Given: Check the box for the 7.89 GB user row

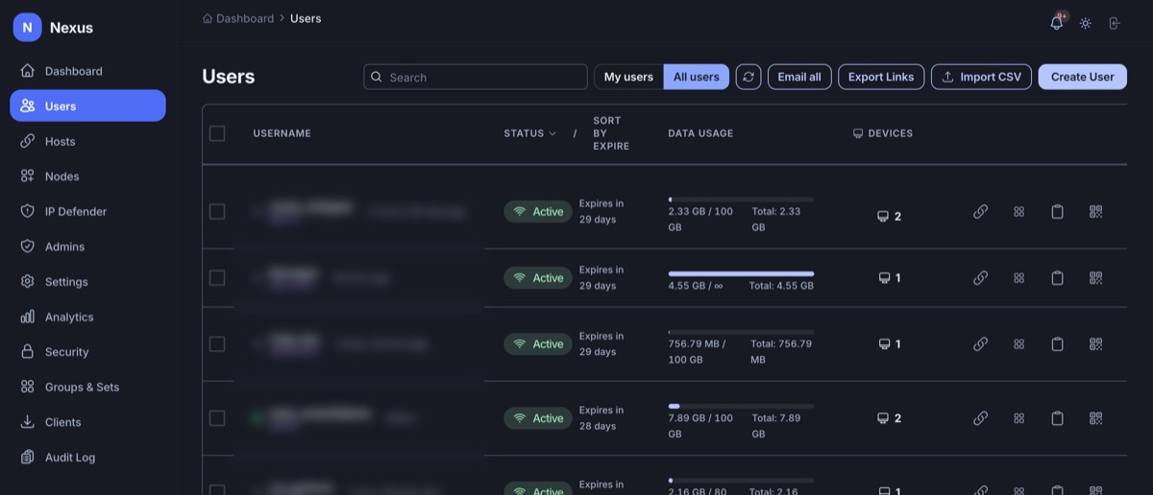Looking at the screenshot, I should pyautogui.click(x=217, y=417).
